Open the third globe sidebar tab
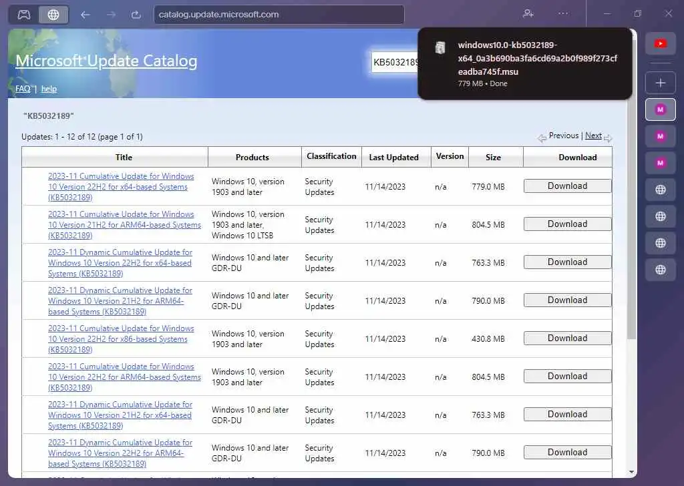 pyautogui.click(x=661, y=243)
